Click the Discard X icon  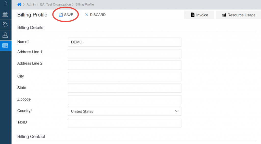click(87, 15)
